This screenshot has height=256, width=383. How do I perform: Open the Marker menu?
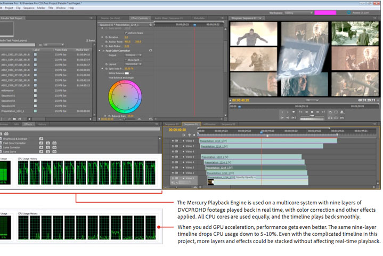pyautogui.click(x=41, y=8)
